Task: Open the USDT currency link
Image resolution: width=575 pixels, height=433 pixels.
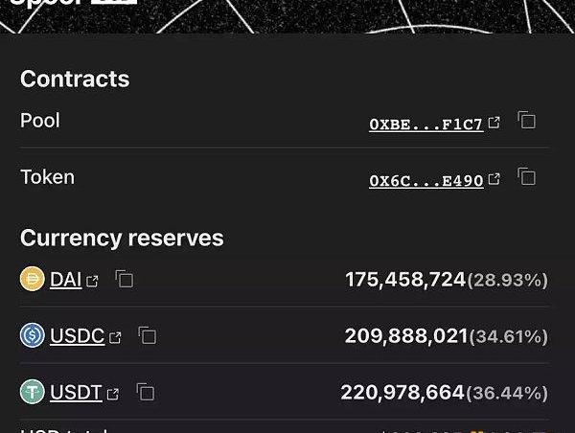Action: pos(76,393)
